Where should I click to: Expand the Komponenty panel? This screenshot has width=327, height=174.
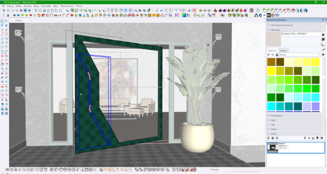pos(268,116)
